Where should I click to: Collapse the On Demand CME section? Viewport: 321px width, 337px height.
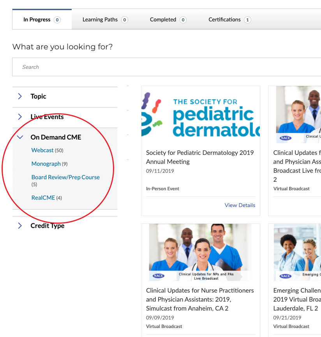20,137
